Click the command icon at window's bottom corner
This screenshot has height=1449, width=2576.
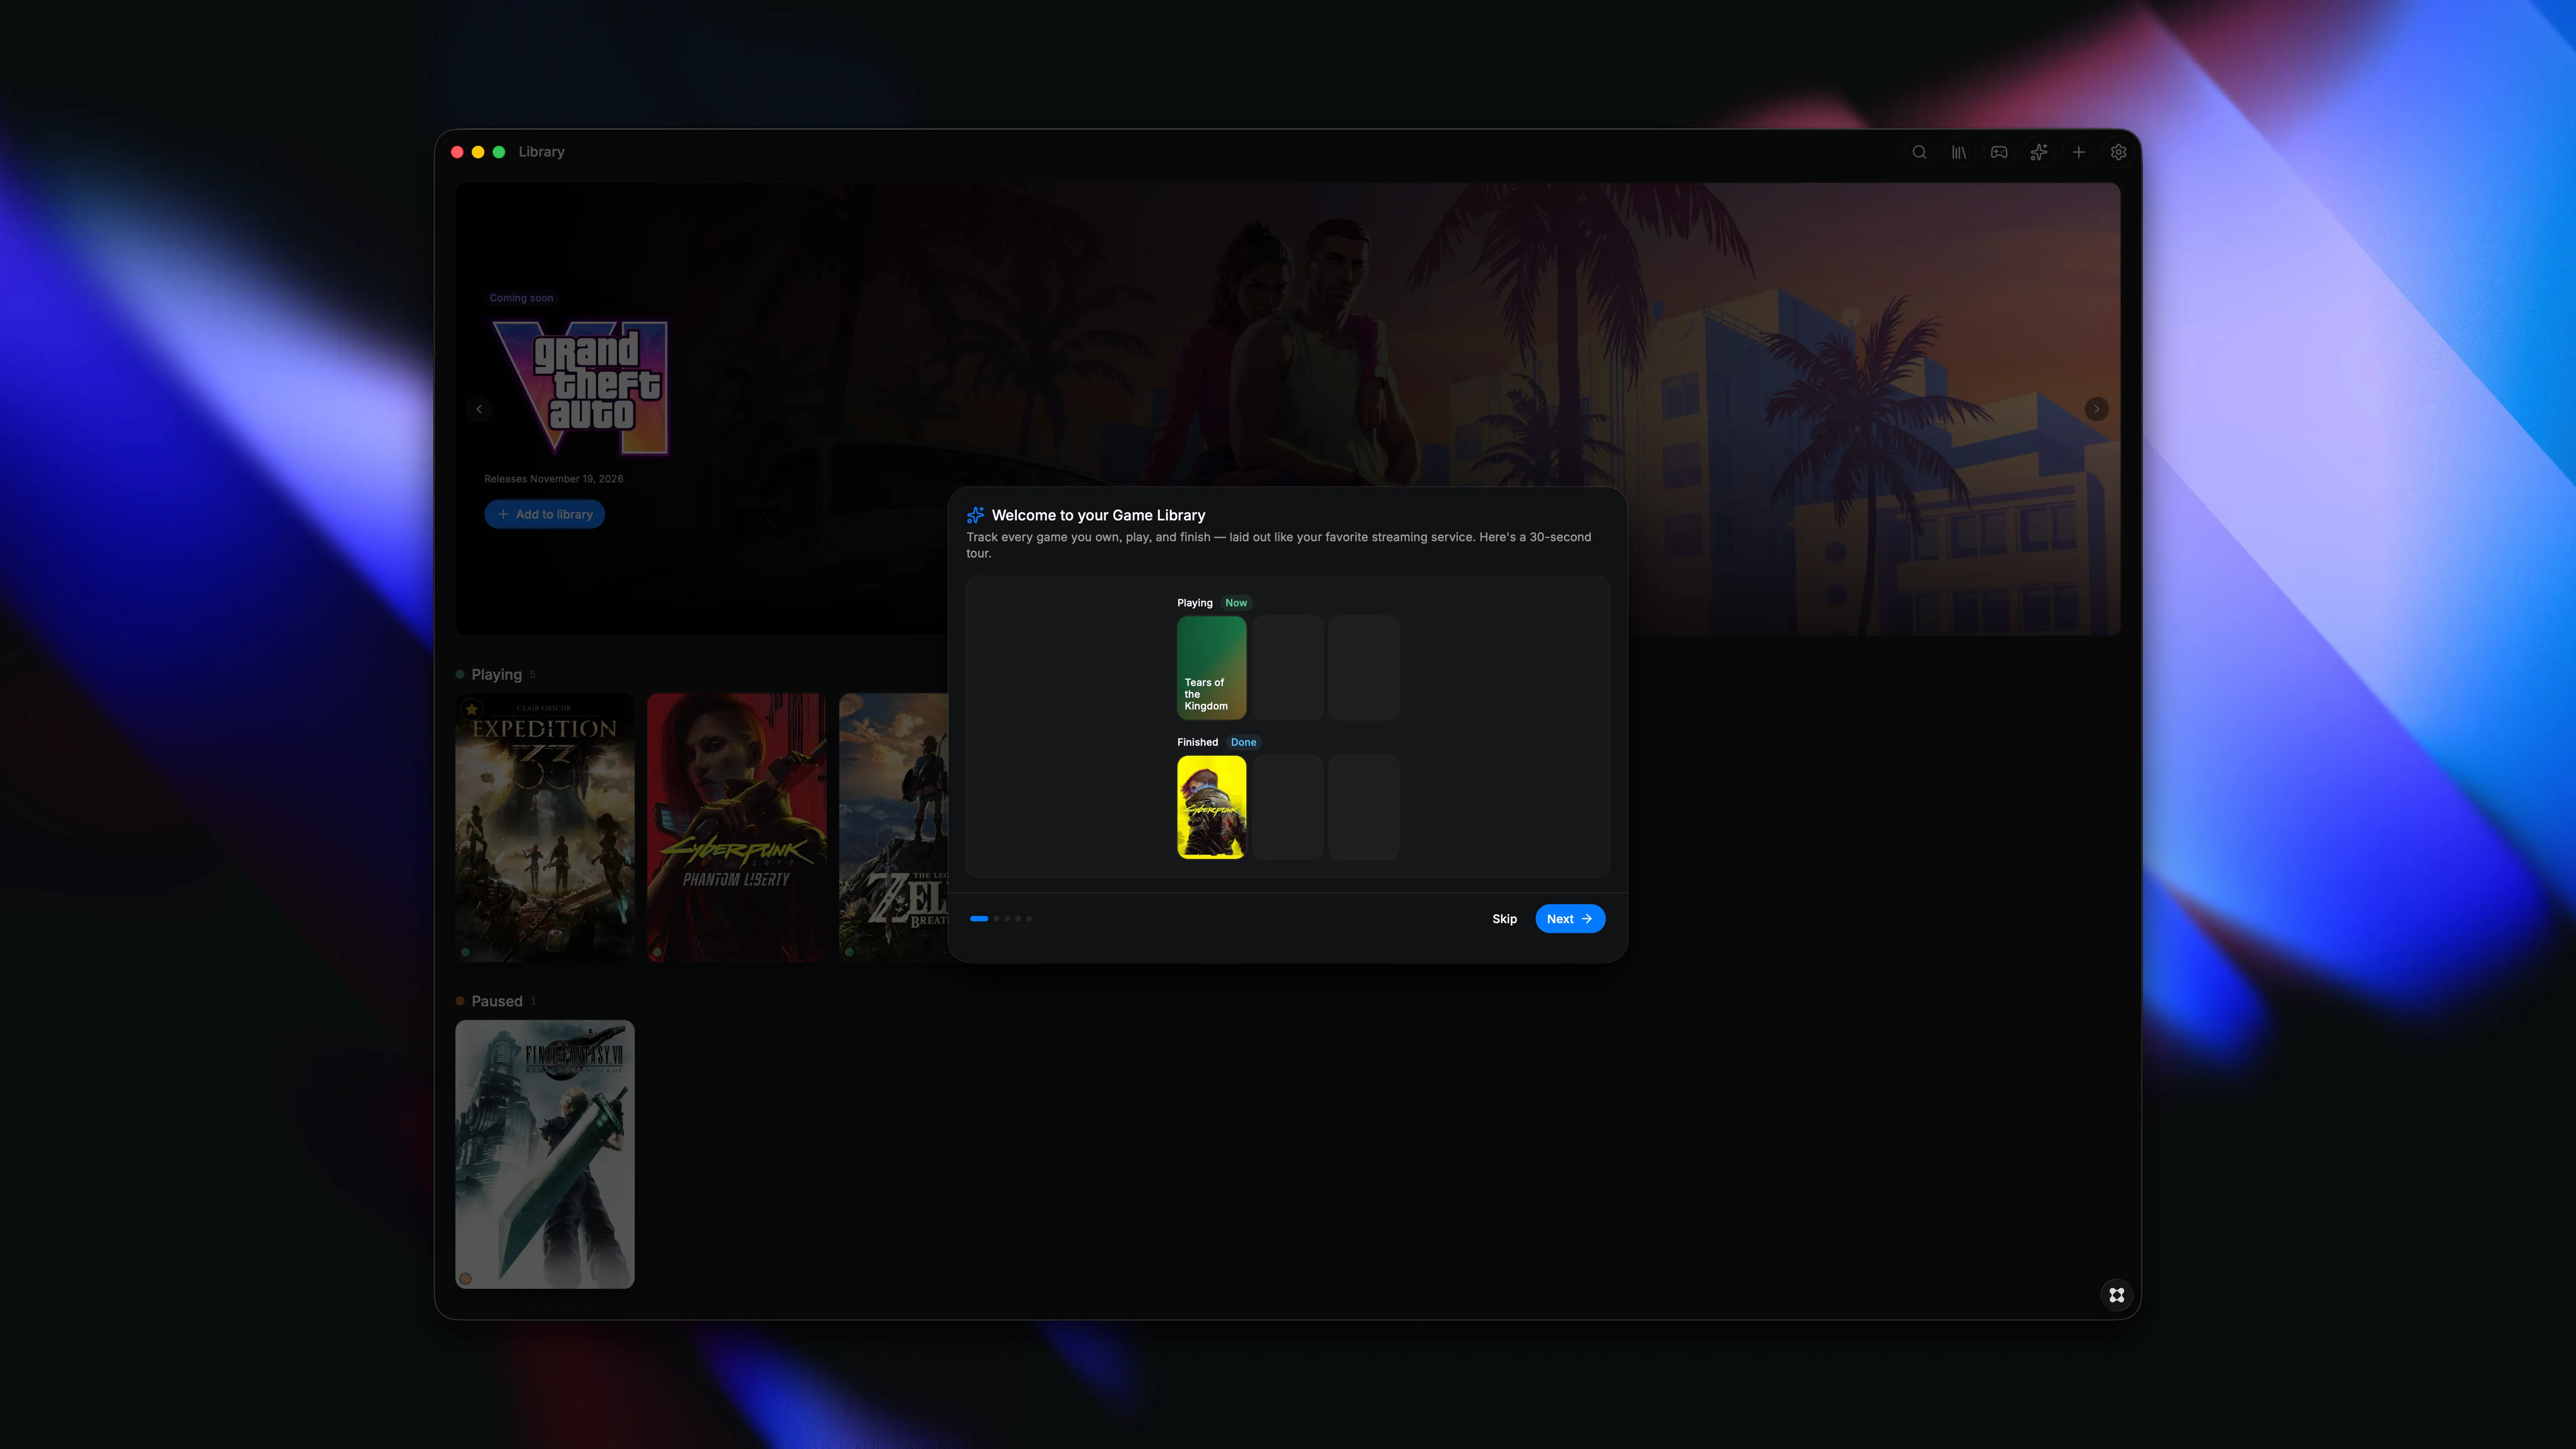[2116, 1294]
